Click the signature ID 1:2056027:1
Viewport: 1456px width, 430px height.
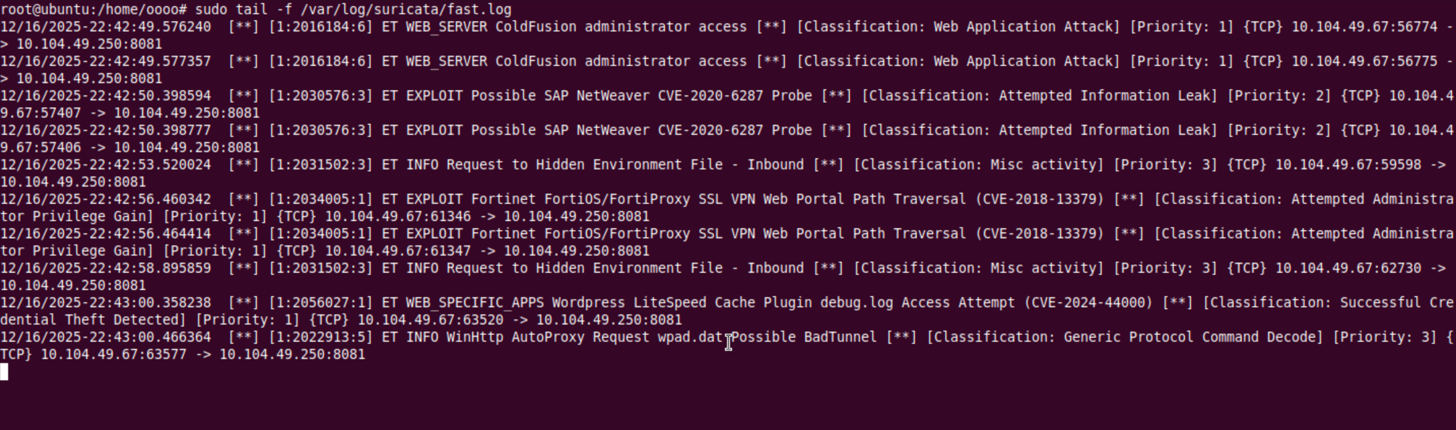(x=320, y=302)
